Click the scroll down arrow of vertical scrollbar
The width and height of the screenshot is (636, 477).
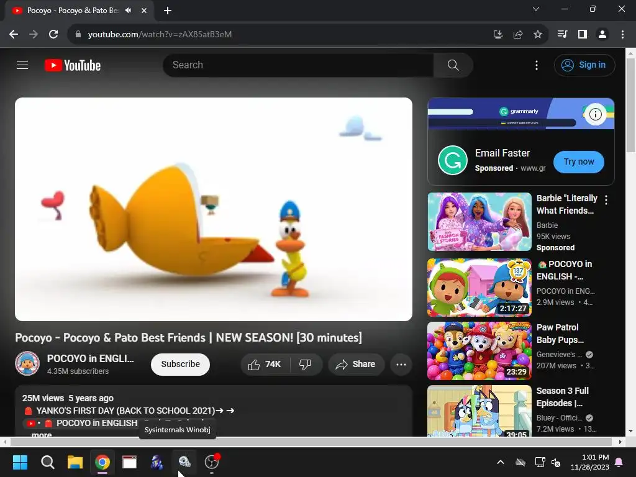tap(631, 431)
